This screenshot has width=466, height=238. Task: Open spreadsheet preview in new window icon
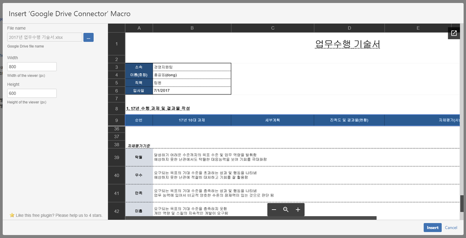[454, 33]
